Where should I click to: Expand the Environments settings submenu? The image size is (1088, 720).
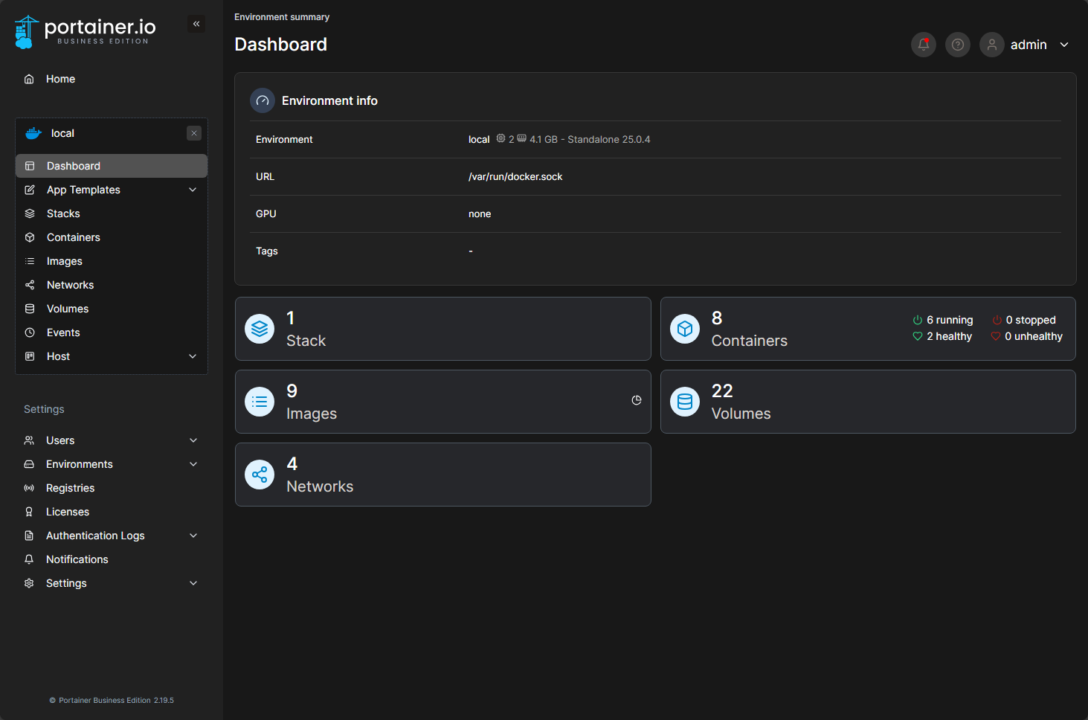[193, 464]
